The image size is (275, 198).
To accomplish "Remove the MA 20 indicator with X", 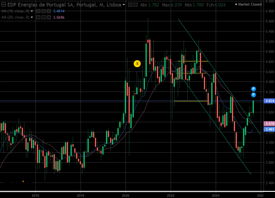I will click(x=49, y=17).
